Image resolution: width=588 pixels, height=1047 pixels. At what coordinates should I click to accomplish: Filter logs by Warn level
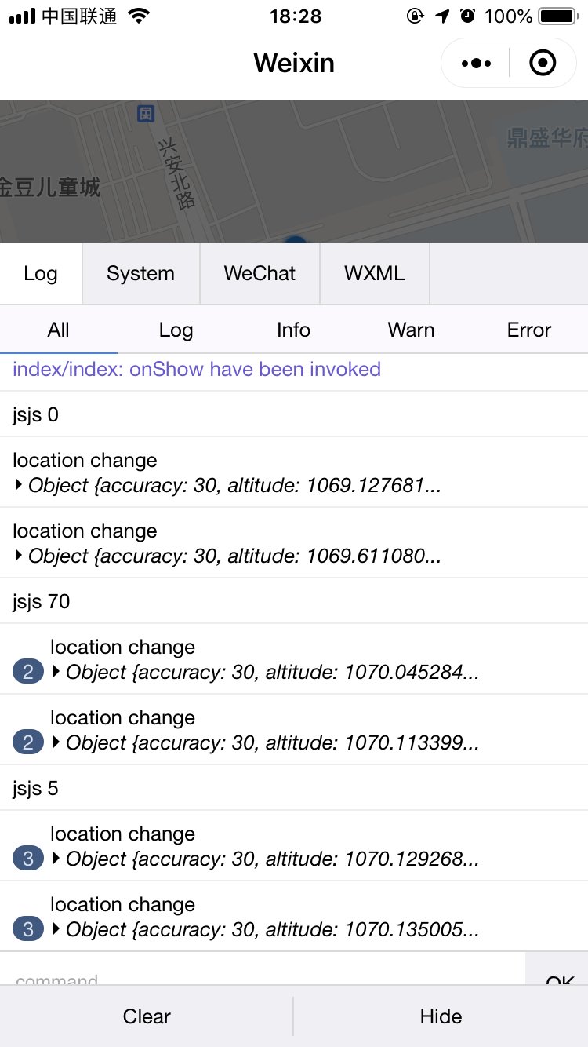tap(411, 330)
